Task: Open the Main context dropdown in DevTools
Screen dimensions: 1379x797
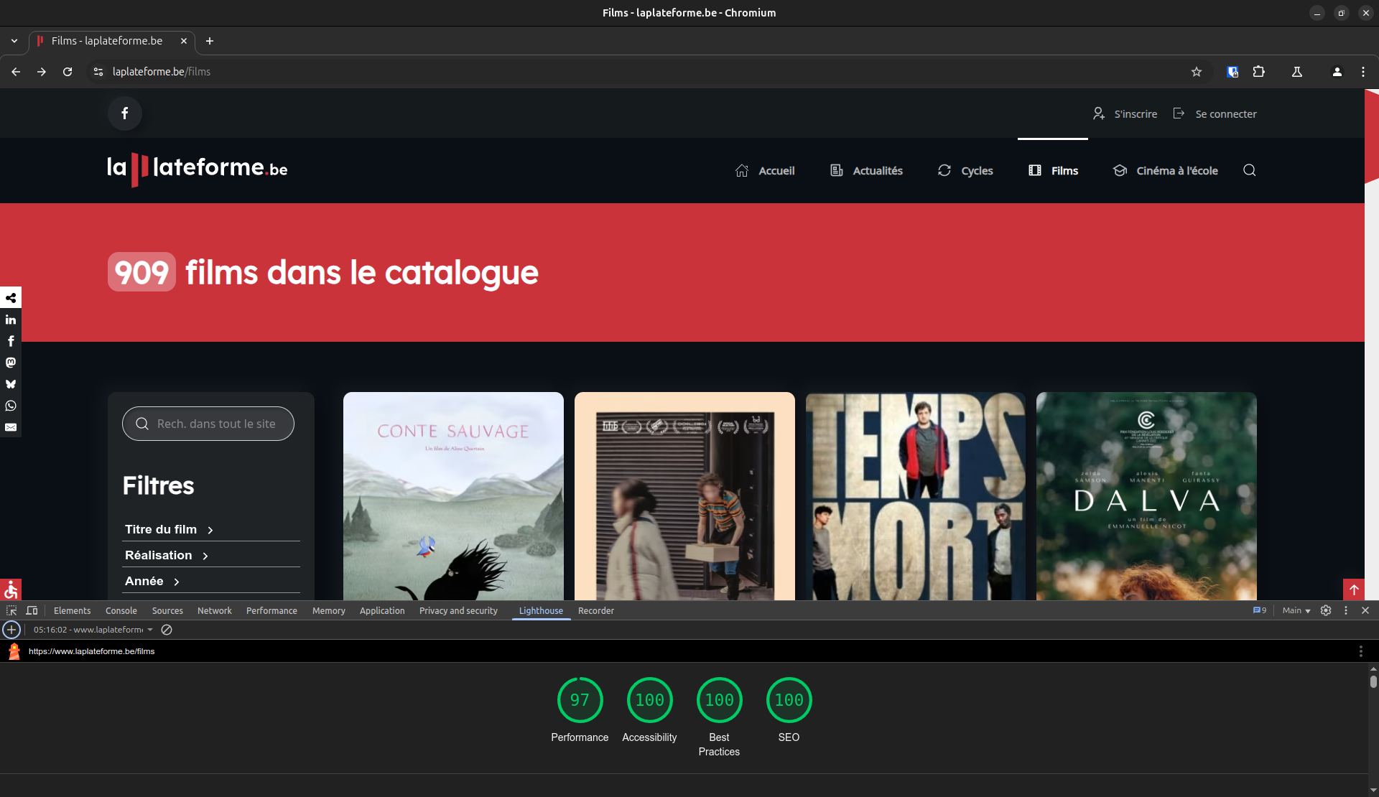Action: [1296, 610]
